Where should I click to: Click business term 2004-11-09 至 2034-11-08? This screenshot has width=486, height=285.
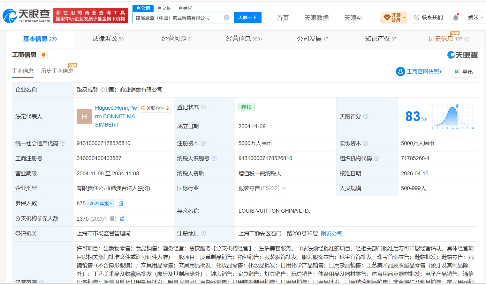(108, 173)
